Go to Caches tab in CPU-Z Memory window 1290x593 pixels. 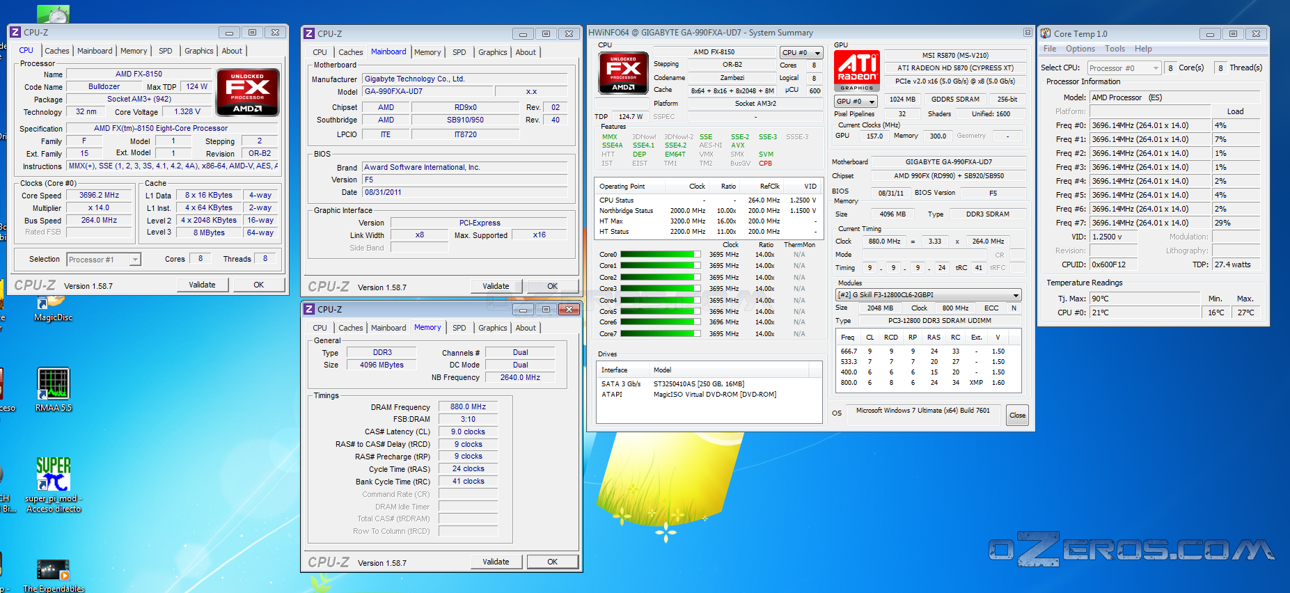pyautogui.click(x=351, y=328)
